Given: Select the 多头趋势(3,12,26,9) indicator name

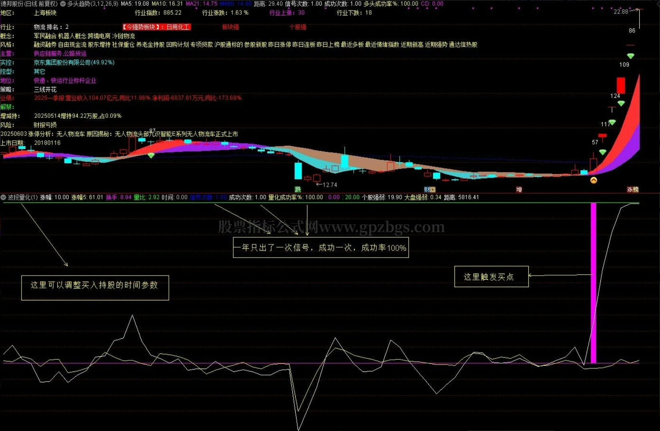Looking at the screenshot, I should pos(92,4).
